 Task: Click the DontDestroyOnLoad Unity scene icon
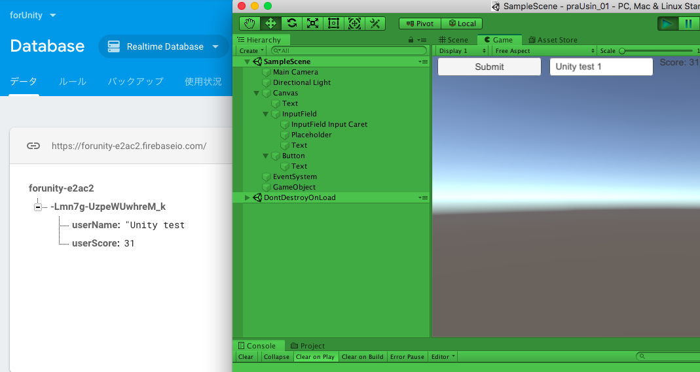[257, 197]
